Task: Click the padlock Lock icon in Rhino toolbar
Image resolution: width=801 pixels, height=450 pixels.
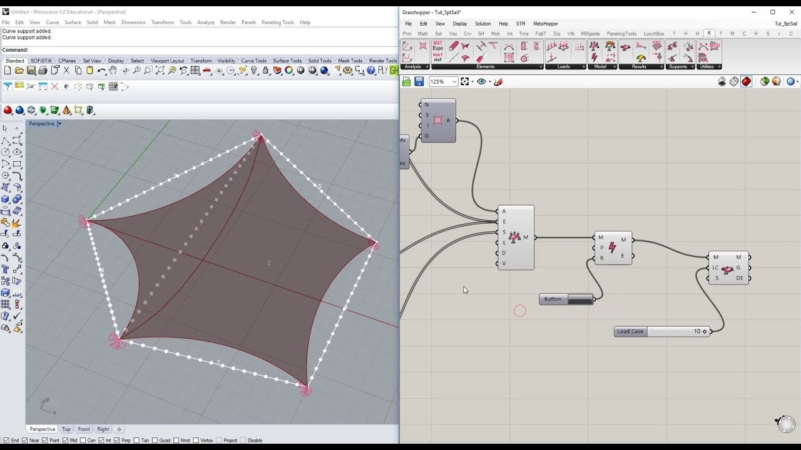Action: tap(266, 70)
